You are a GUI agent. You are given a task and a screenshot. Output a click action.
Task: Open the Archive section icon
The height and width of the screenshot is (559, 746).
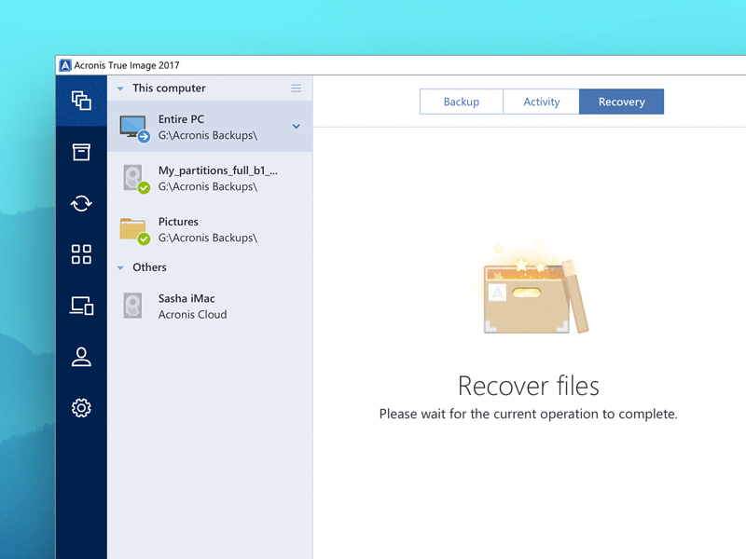point(81,152)
